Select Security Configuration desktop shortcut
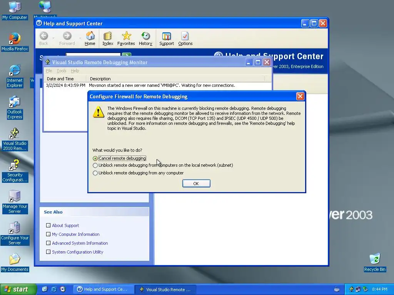The height and width of the screenshot is (295, 394). (15, 171)
